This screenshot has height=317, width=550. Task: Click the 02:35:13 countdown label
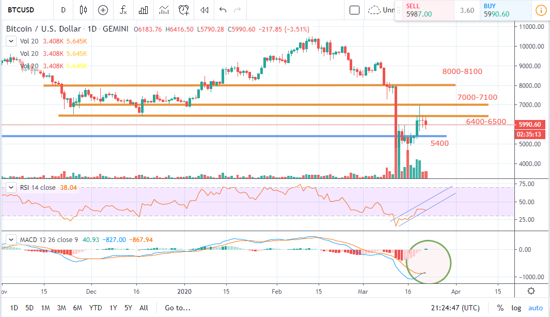click(x=530, y=134)
